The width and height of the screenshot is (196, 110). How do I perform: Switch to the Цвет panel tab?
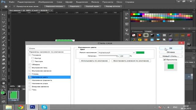coord(134,12)
